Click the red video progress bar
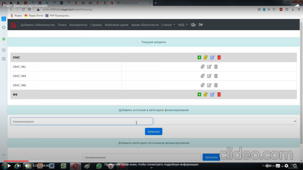 16,161
